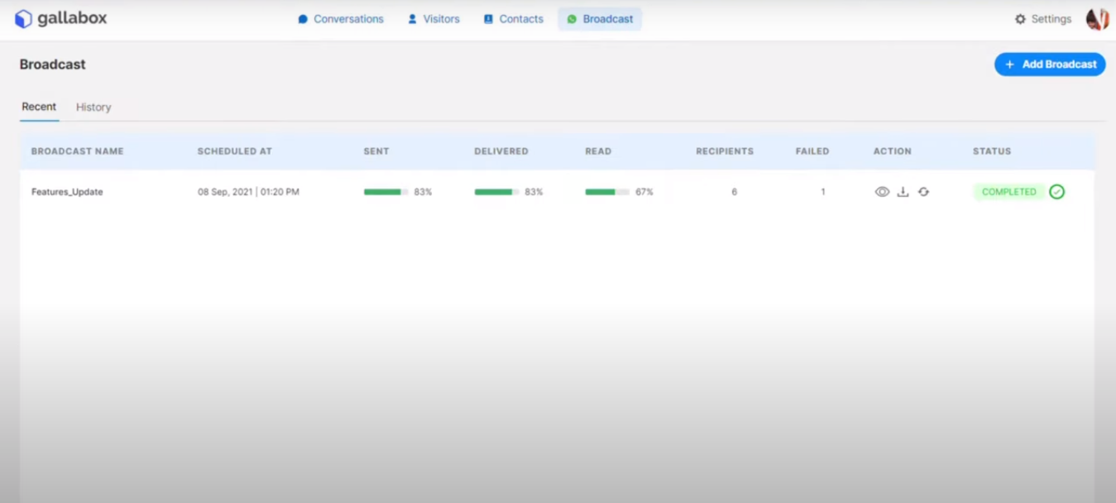Viewport: 1116px width, 503px height.
Task: Click the green completed checkmark icon
Action: coord(1056,192)
